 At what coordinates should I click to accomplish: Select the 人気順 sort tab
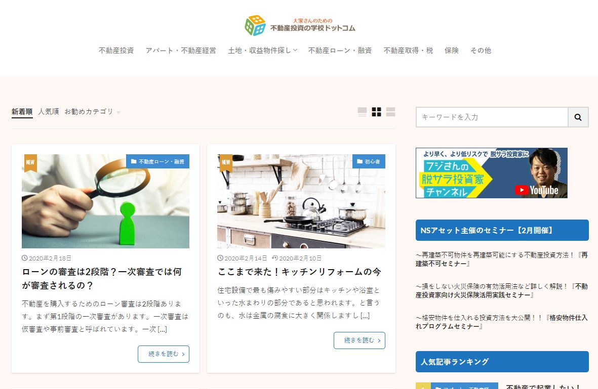click(49, 112)
